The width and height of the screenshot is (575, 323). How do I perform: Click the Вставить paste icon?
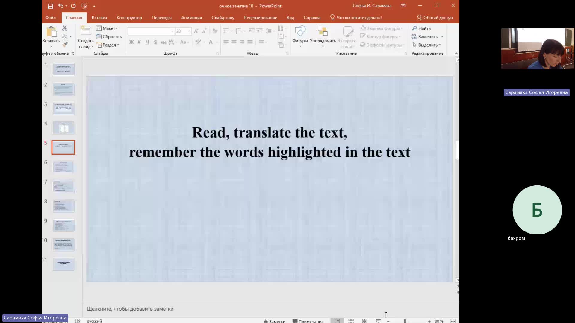51,31
